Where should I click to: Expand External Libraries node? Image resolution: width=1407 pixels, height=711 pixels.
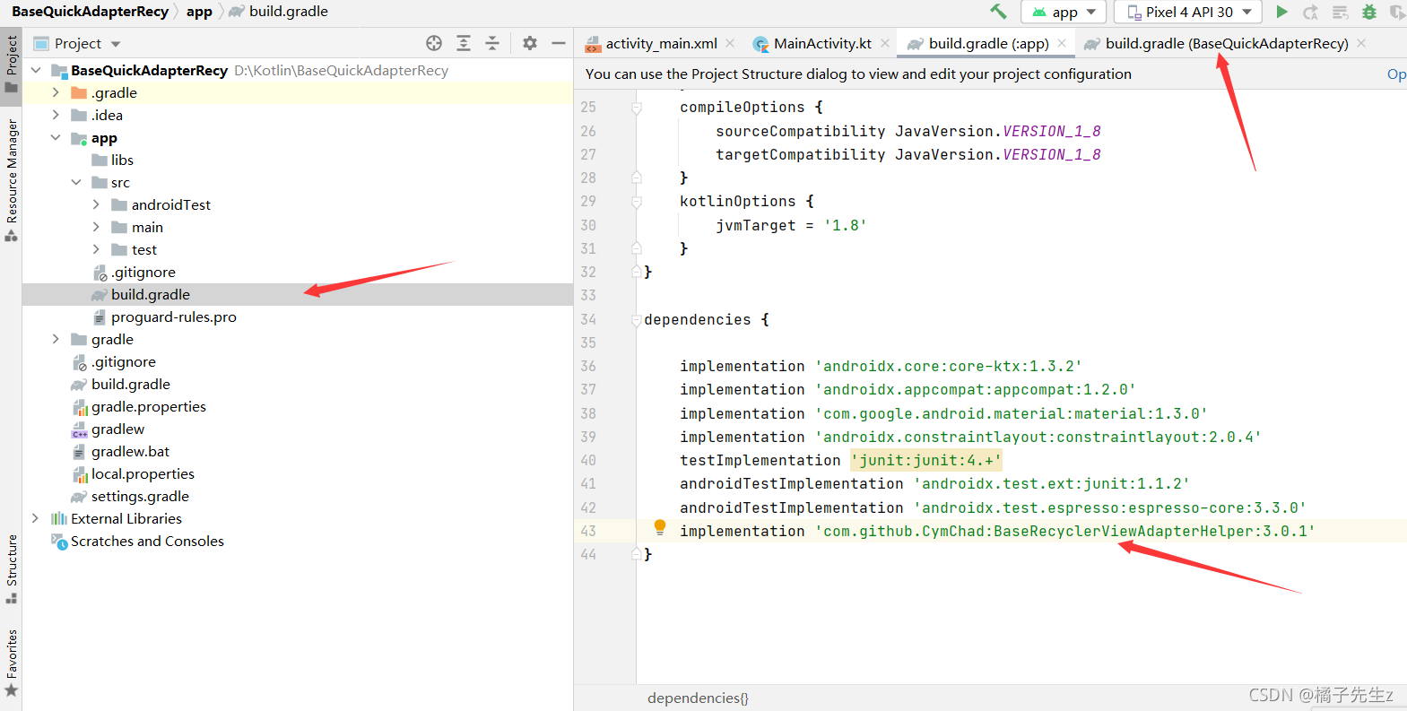pyautogui.click(x=36, y=518)
